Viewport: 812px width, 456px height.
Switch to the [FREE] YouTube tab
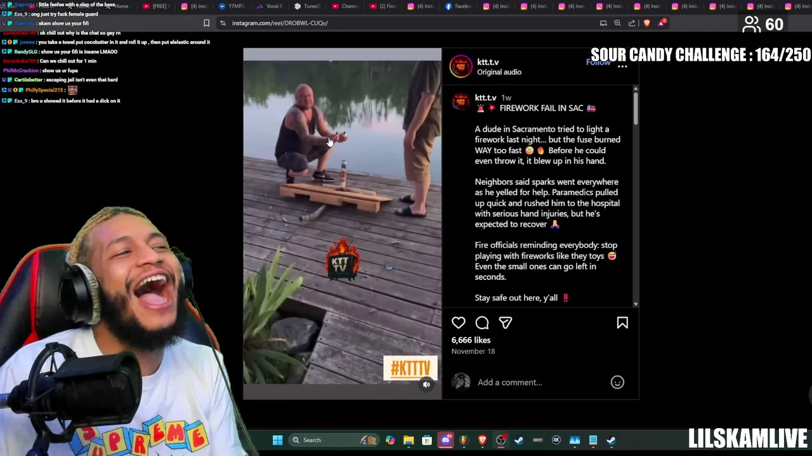pos(156,6)
